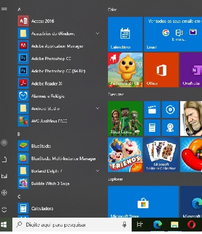The width and height of the screenshot is (202, 234).
Task: Open the Candy Crush Friends tile
Action: click(x=125, y=155)
